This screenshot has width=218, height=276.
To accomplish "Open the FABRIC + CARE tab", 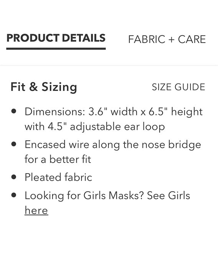I will (x=167, y=39).
